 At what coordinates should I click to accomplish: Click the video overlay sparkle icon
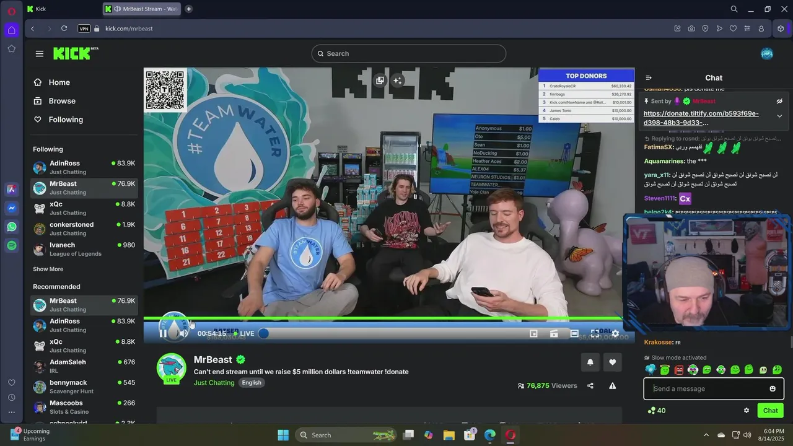398,81
